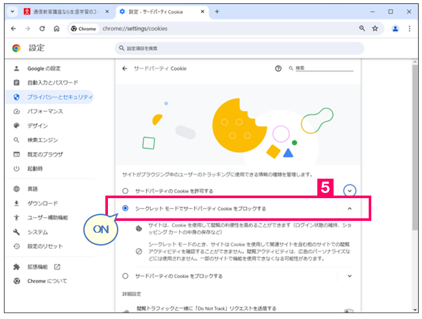Viewport: 422px width, 319px height.
Task: Open プライバシーとセキュリティ in the sidebar
Action: click(x=59, y=97)
